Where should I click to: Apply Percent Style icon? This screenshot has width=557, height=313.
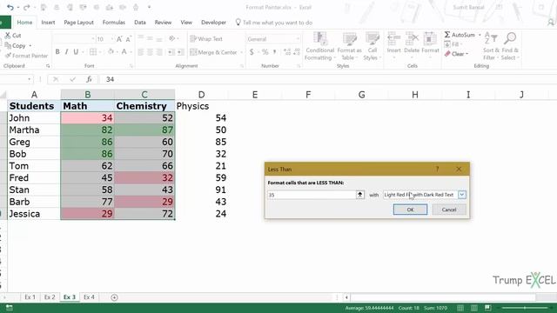pos(265,52)
